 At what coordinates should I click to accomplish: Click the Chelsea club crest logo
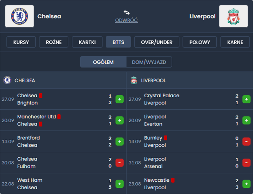pos(20,16)
